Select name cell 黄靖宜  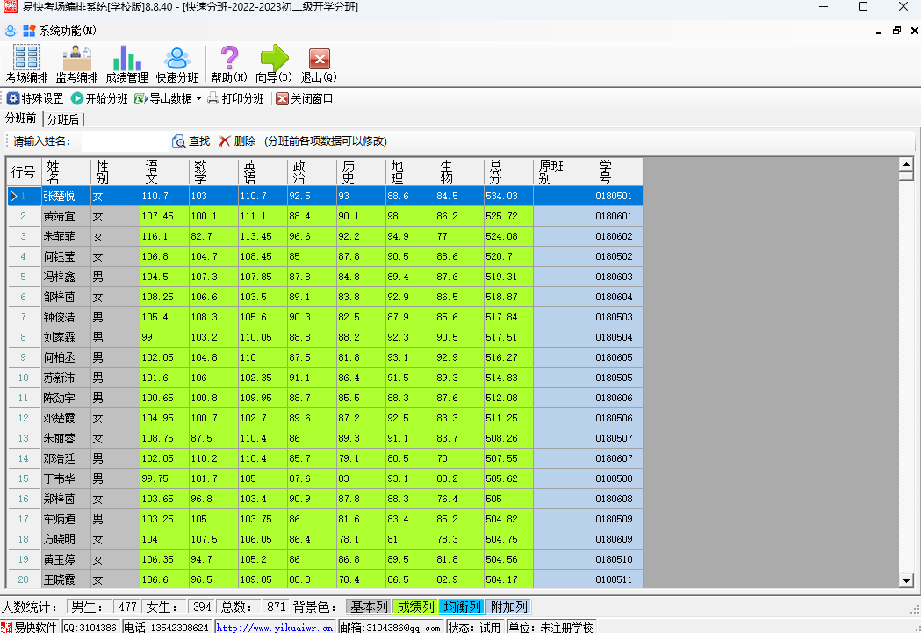coord(66,216)
